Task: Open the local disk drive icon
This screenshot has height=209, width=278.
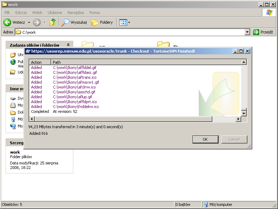Action: (x=13, y=99)
